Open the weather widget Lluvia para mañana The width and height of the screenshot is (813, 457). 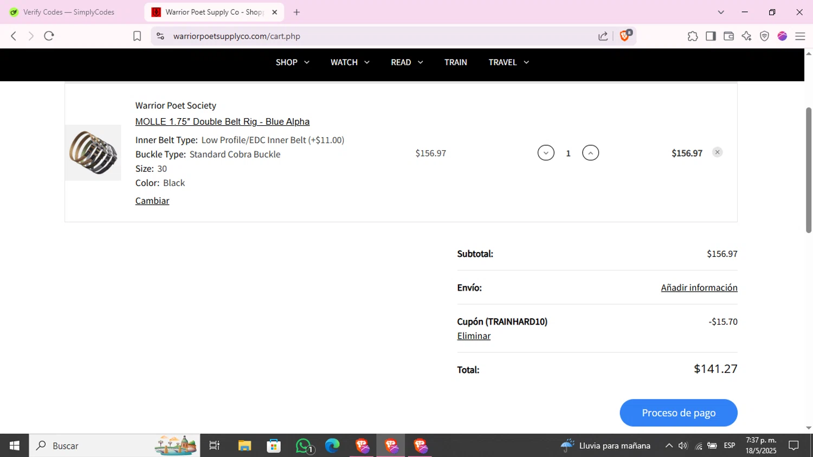(605, 446)
